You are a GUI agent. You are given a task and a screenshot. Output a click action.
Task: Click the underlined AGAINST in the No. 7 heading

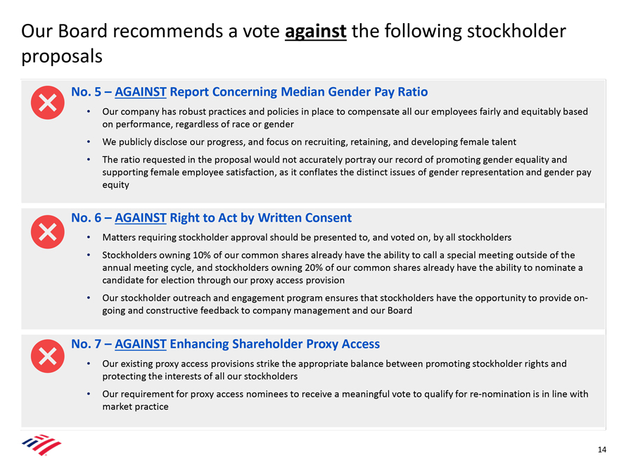(x=140, y=343)
